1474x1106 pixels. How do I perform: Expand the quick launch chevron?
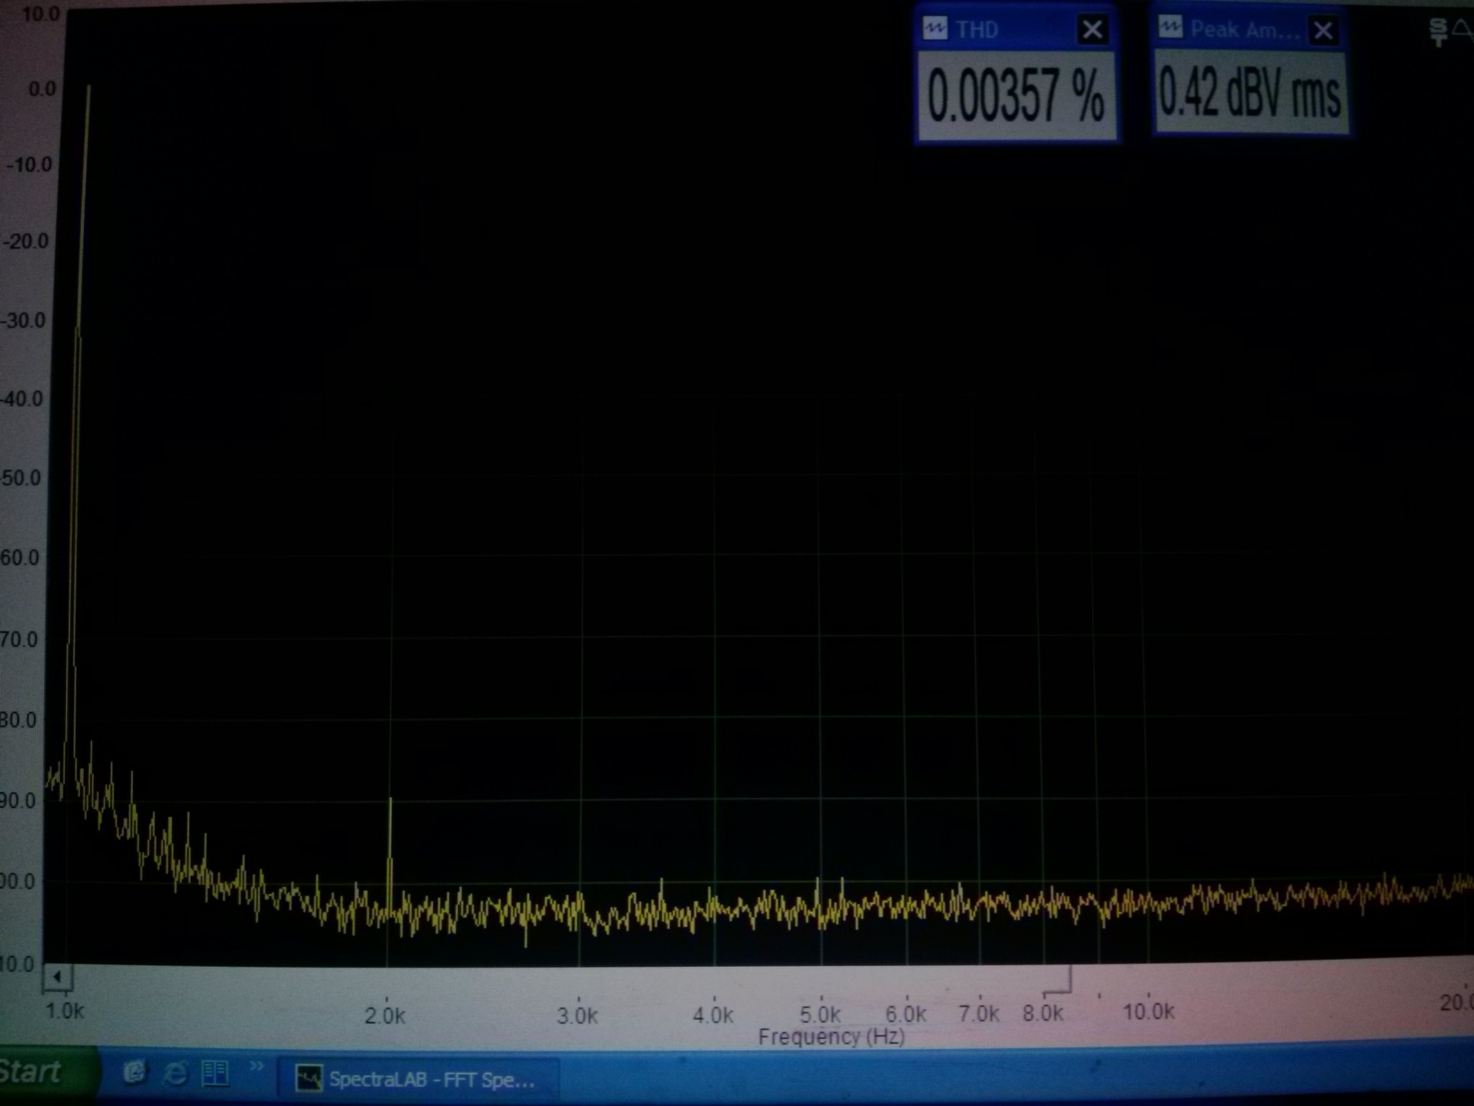tap(256, 1066)
